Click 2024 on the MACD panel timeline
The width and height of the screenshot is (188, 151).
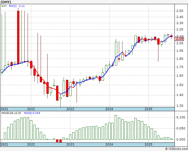(x=109, y=144)
